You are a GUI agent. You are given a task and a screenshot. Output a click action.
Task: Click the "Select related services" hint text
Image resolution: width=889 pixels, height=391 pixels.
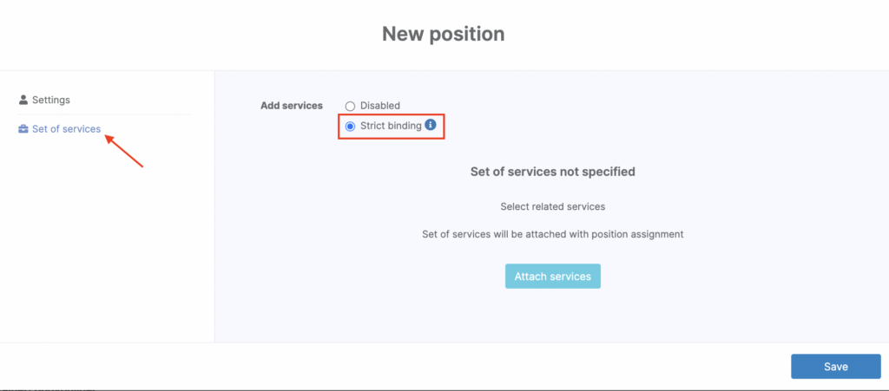[552, 207]
